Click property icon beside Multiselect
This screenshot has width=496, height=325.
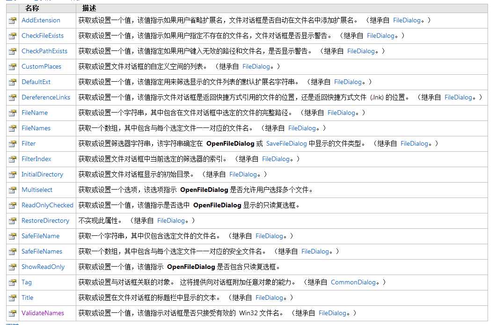pos(12,191)
